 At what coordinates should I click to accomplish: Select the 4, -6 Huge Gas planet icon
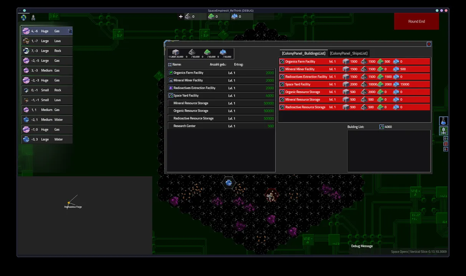tap(26, 31)
